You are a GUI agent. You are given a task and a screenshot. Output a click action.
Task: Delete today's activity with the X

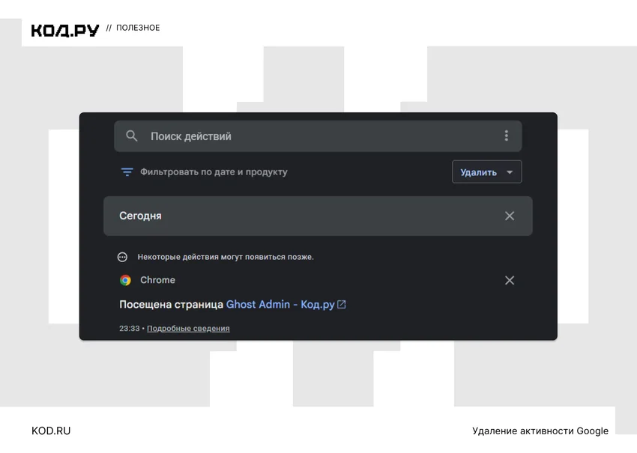510,216
